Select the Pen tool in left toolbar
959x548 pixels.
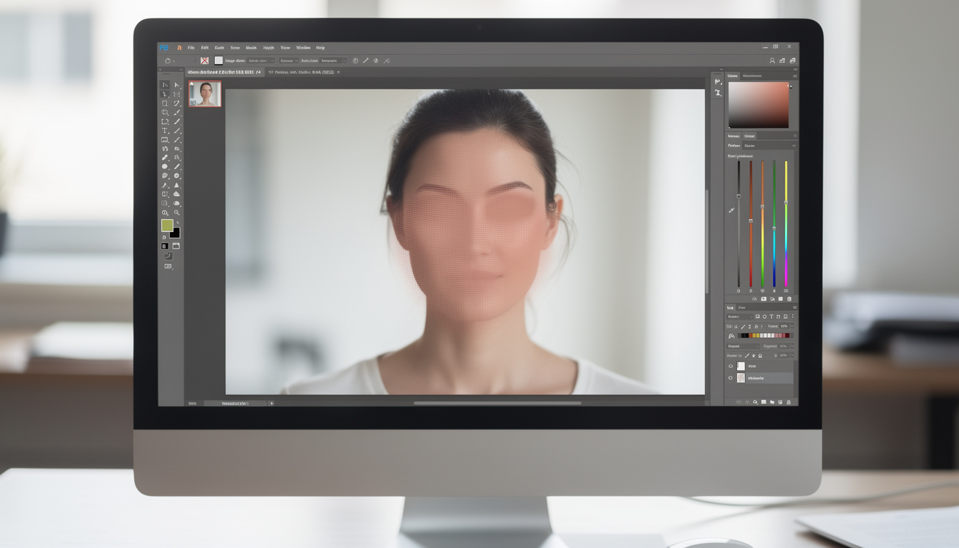[164, 185]
